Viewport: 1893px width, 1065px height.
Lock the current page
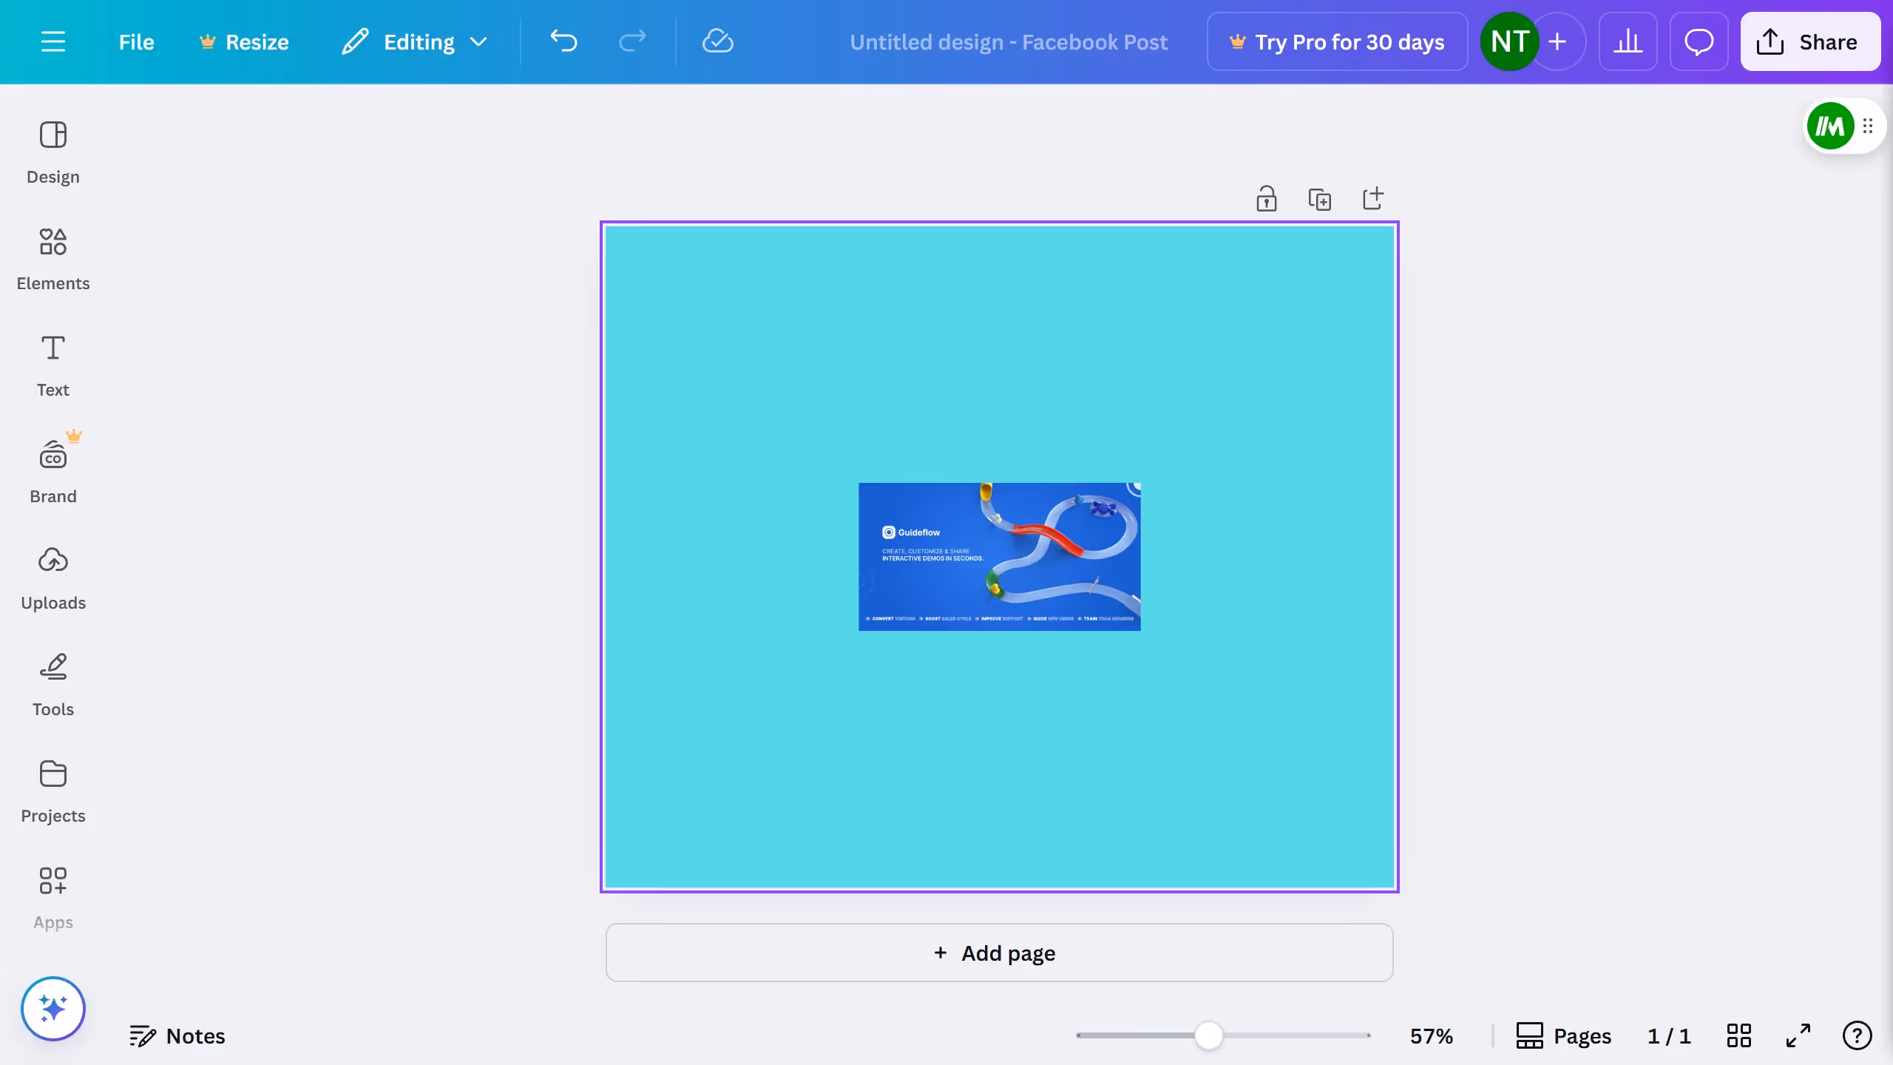(1267, 198)
